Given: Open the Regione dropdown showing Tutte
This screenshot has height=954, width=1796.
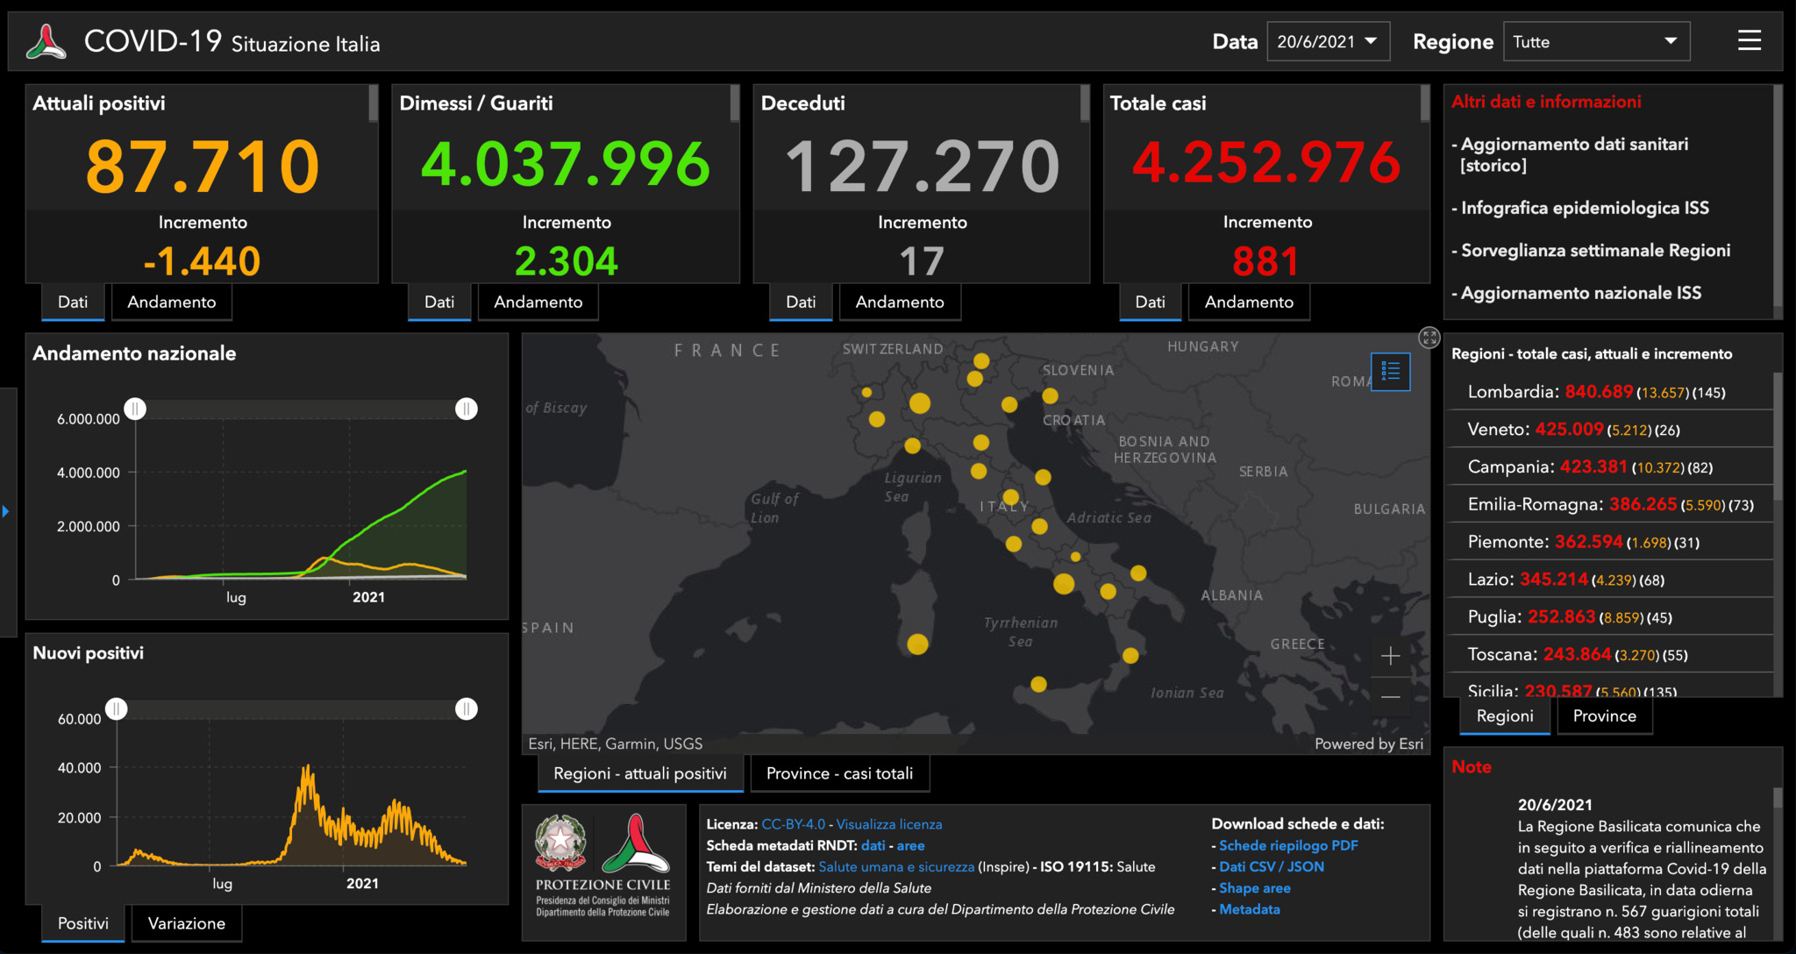Looking at the screenshot, I should [1595, 41].
